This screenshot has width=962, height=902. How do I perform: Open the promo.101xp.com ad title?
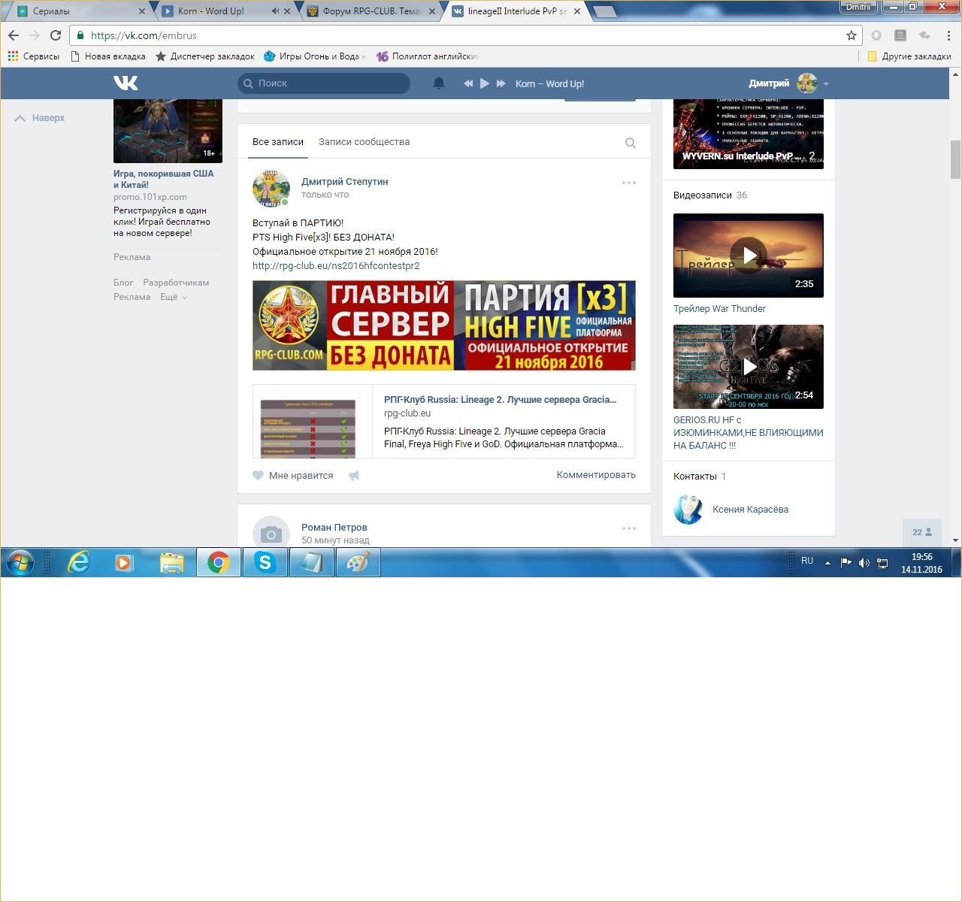click(x=163, y=179)
